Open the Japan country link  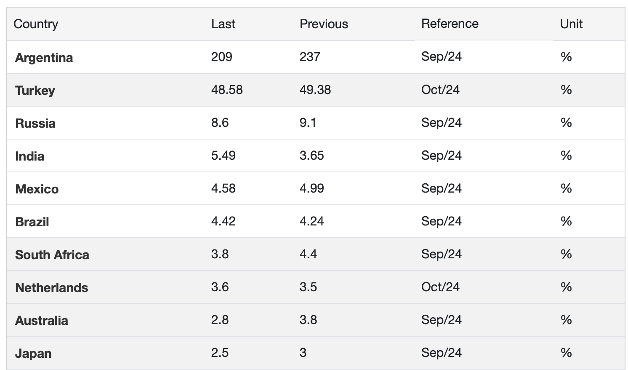pos(33,353)
